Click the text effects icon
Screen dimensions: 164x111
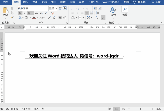pos(20,18)
